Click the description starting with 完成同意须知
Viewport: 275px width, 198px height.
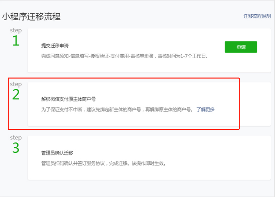[x=125, y=56]
